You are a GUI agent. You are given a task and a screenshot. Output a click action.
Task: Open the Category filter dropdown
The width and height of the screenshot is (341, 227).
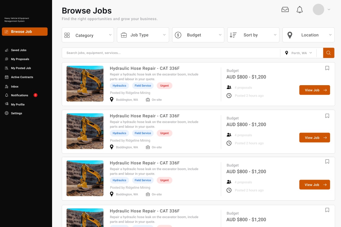point(88,35)
